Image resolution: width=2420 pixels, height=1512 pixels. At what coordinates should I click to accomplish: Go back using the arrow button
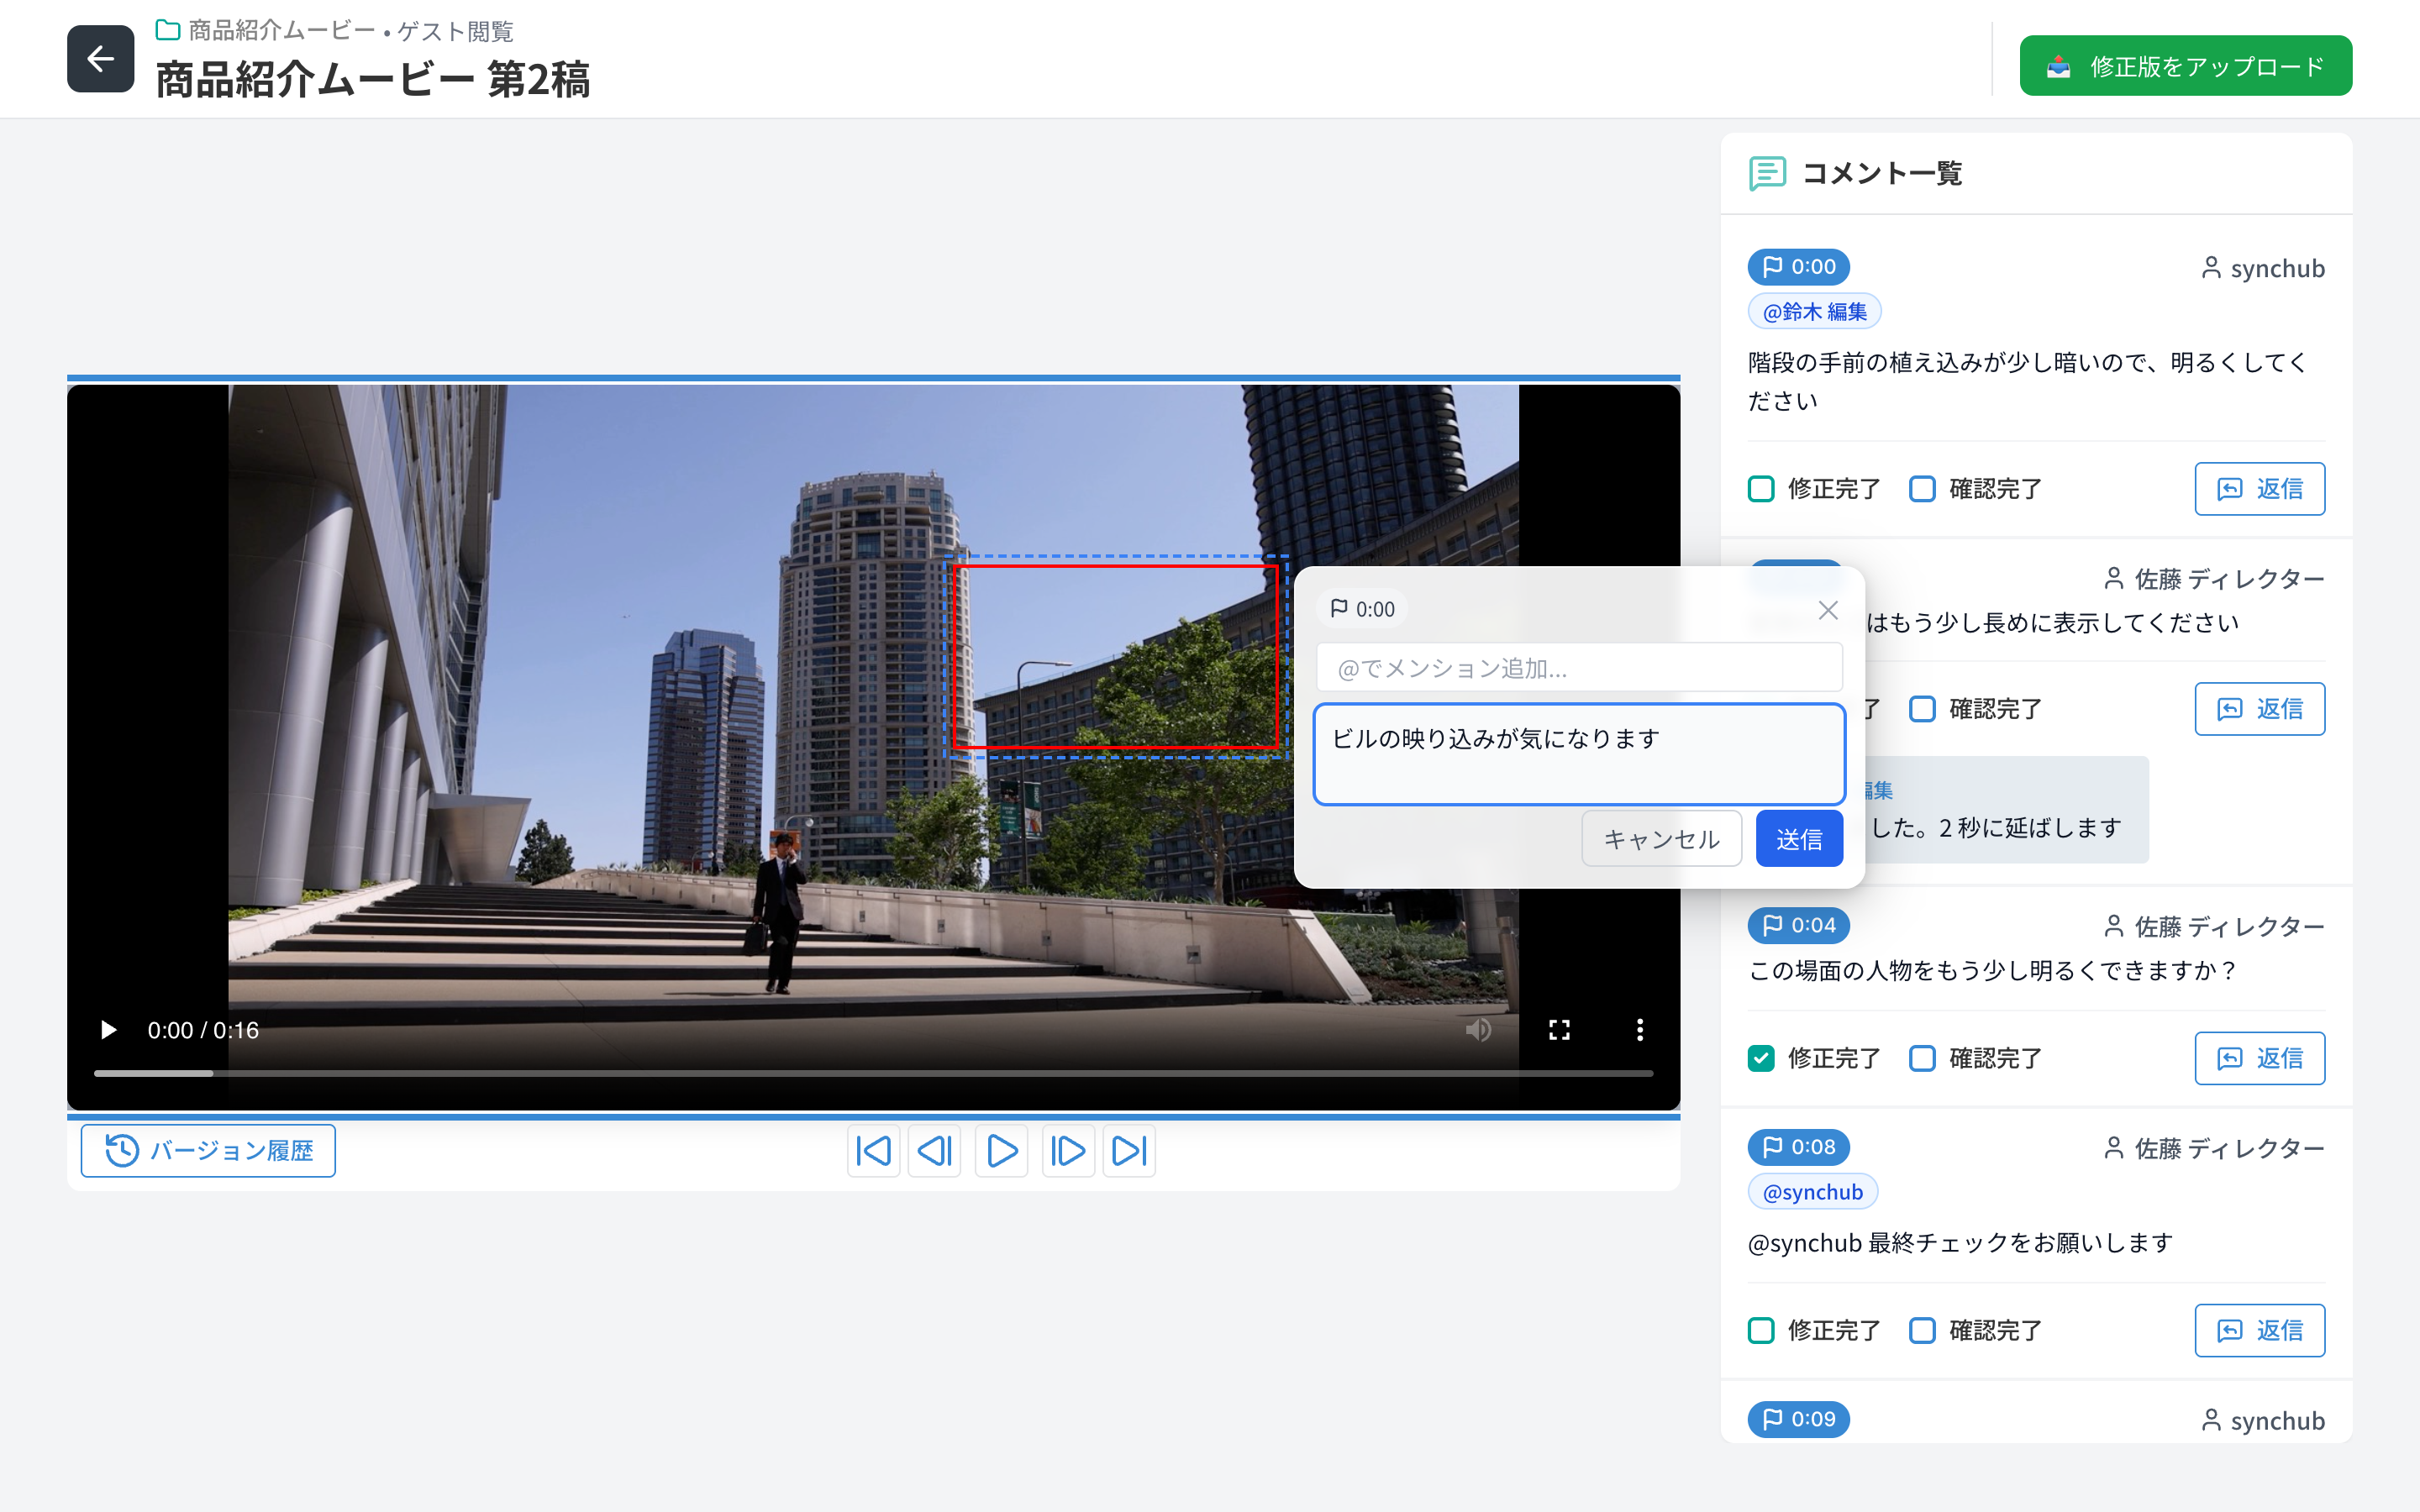click(100, 59)
